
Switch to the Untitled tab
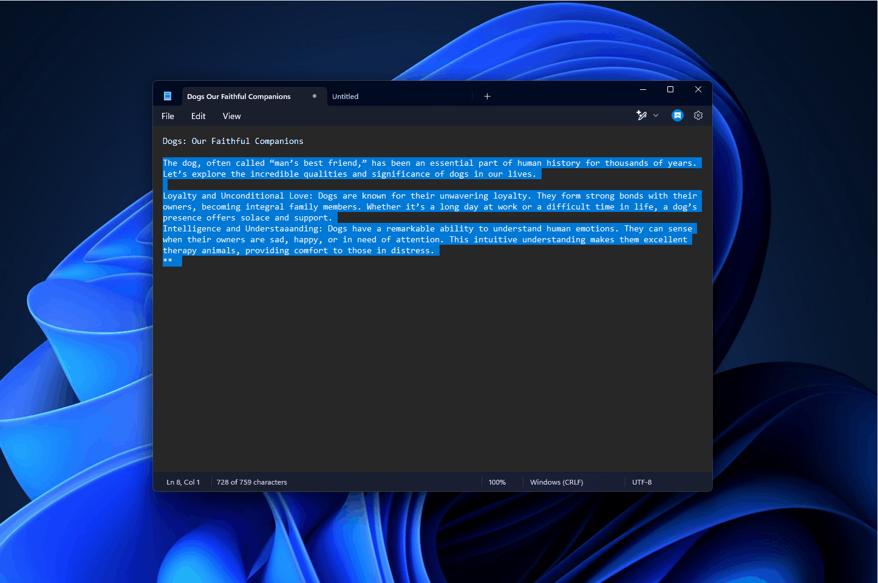point(345,96)
